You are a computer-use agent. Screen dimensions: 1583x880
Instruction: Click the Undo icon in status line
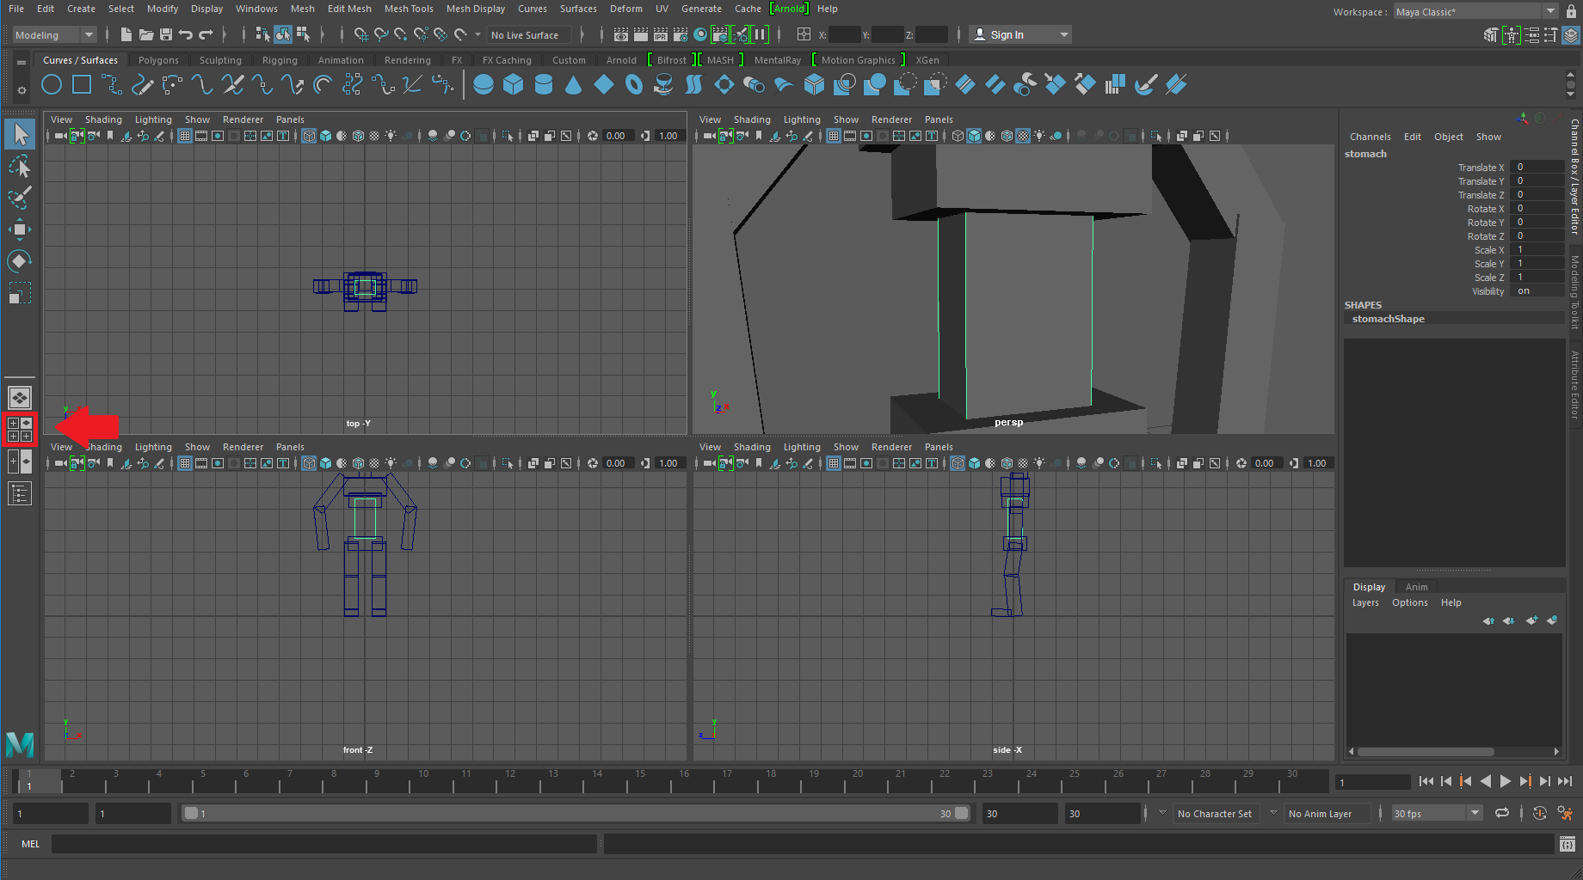pyautogui.click(x=186, y=34)
